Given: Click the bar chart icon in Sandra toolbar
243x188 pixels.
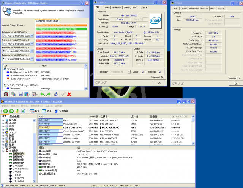Looking at the screenshot, I should tap(26, 94).
